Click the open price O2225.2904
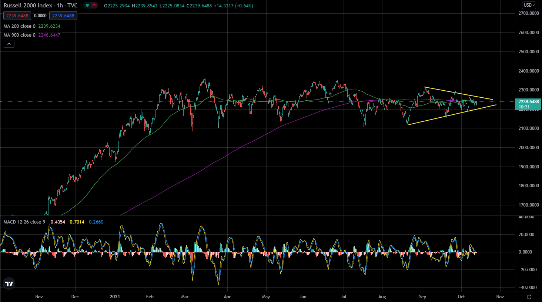542x302 pixels. click(x=117, y=6)
